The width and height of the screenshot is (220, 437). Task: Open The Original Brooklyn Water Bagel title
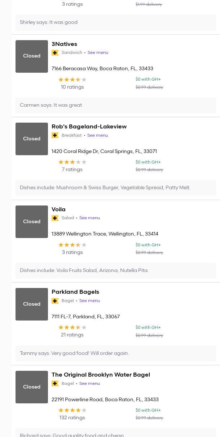point(101,375)
